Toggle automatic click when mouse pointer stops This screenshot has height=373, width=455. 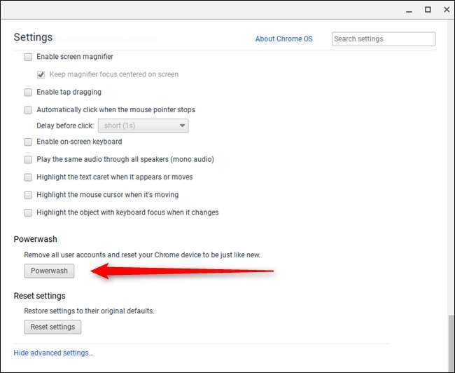click(28, 110)
